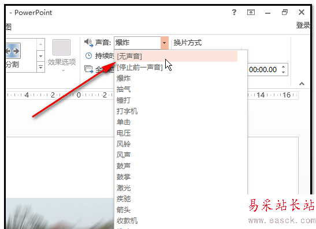This screenshot has width=316, height=229.
Task: Collapse the ribbon with the chevron
Action: pos(302,84)
